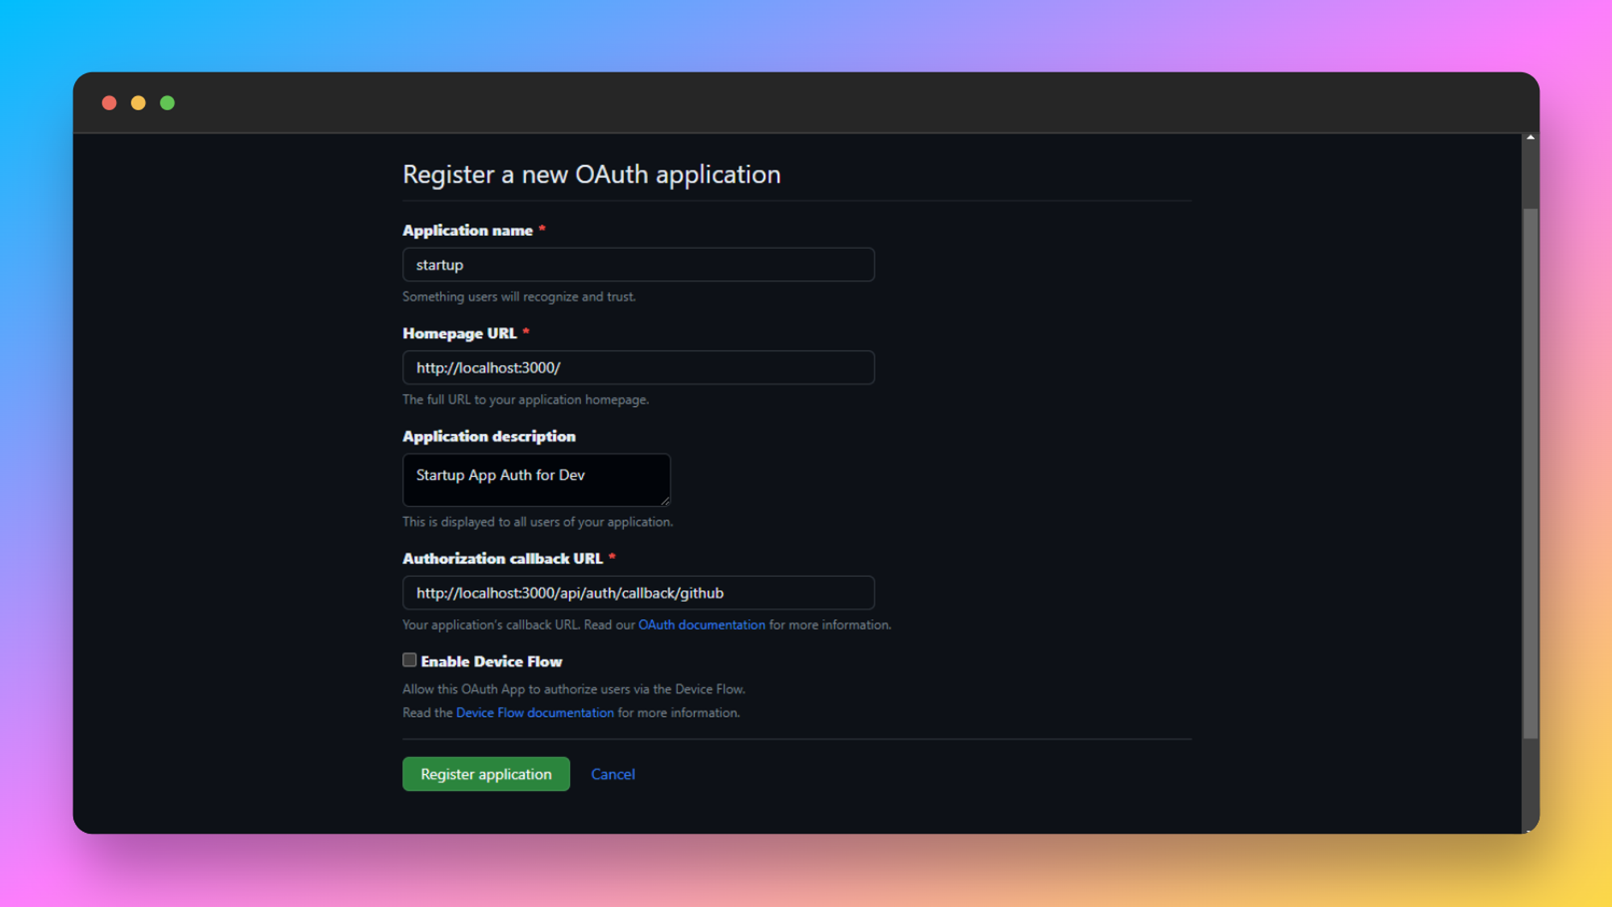This screenshot has height=907, width=1612.
Task: Click the required asterisk next to Application name
Action: pos(541,229)
